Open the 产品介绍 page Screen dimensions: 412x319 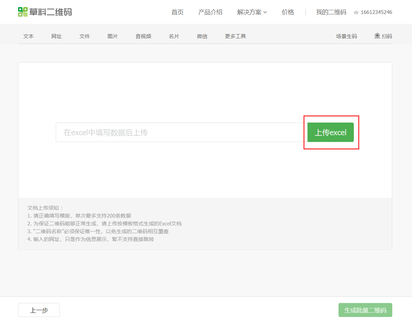click(x=210, y=12)
